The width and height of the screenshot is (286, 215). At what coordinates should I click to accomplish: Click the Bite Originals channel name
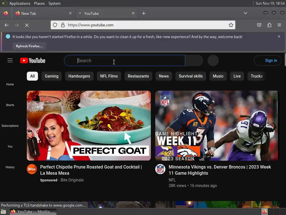click(x=72, y=180)
